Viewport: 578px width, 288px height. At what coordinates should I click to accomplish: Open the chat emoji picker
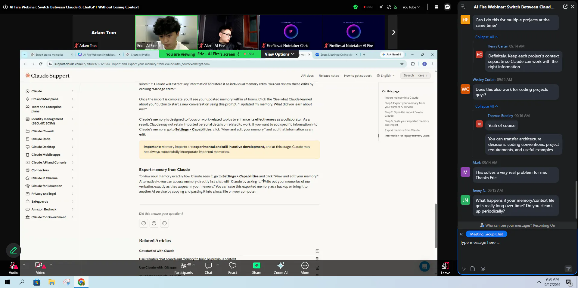pos(483,269)
